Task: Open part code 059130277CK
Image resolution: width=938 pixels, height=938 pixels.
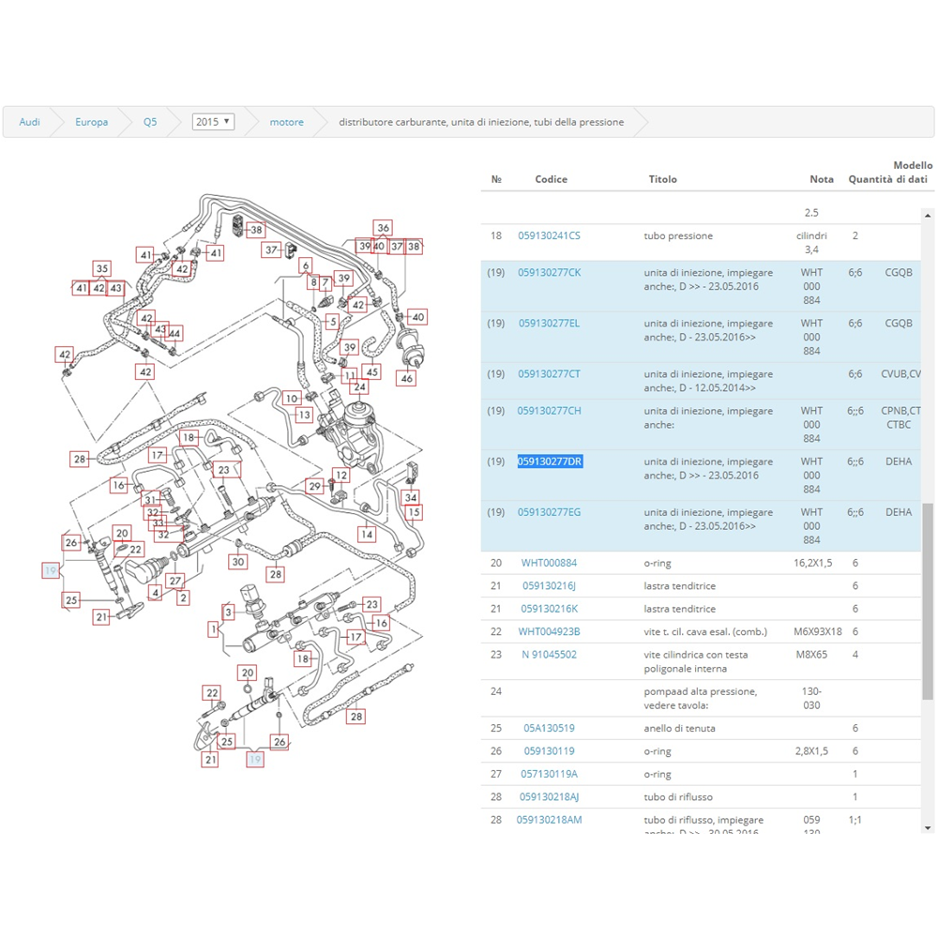Action: pyautogui.click(x=549, y=272)
